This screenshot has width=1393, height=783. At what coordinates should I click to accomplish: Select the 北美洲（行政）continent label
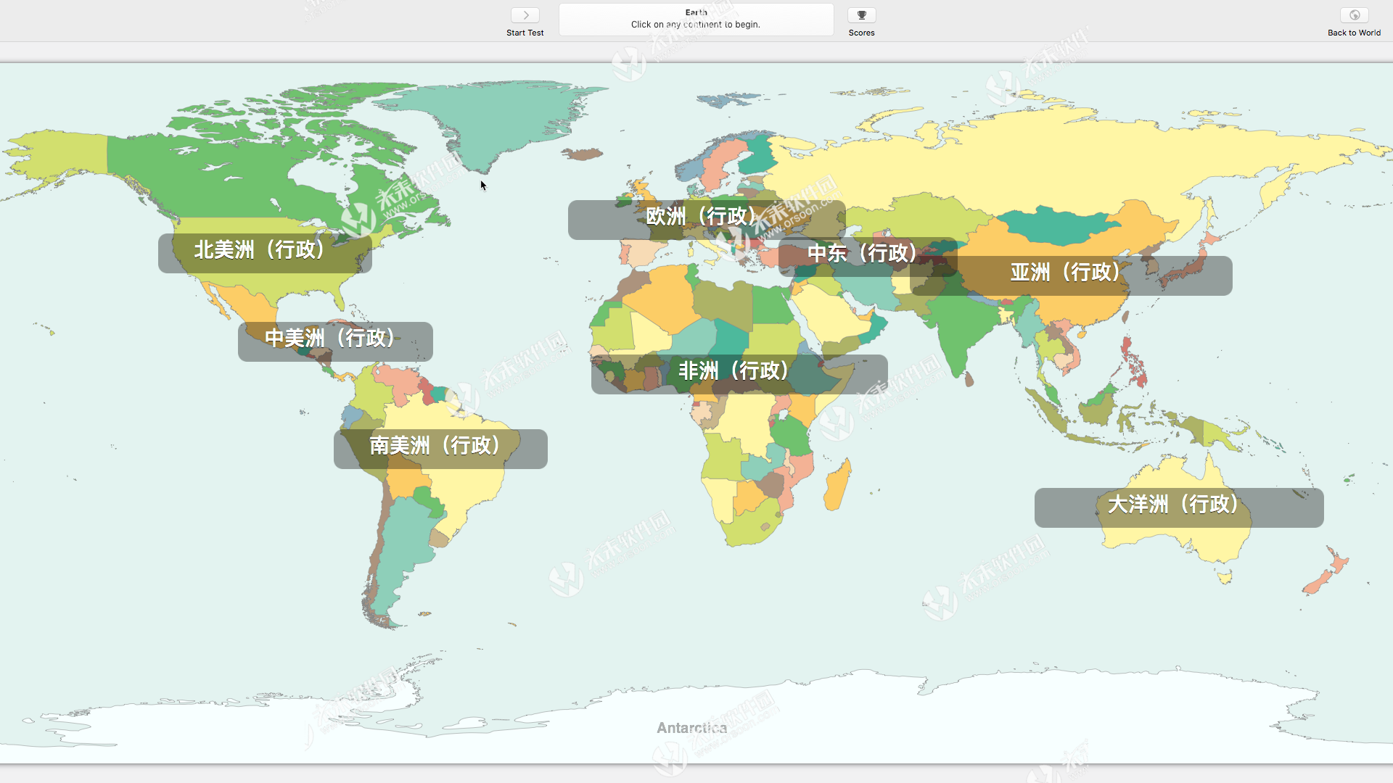265,253
